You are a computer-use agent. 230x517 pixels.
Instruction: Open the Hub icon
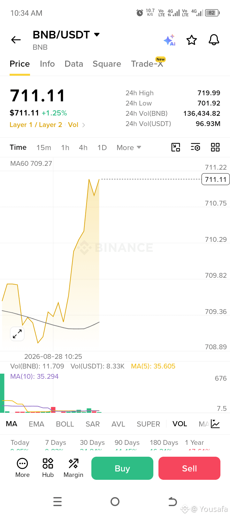pos(48,468)
